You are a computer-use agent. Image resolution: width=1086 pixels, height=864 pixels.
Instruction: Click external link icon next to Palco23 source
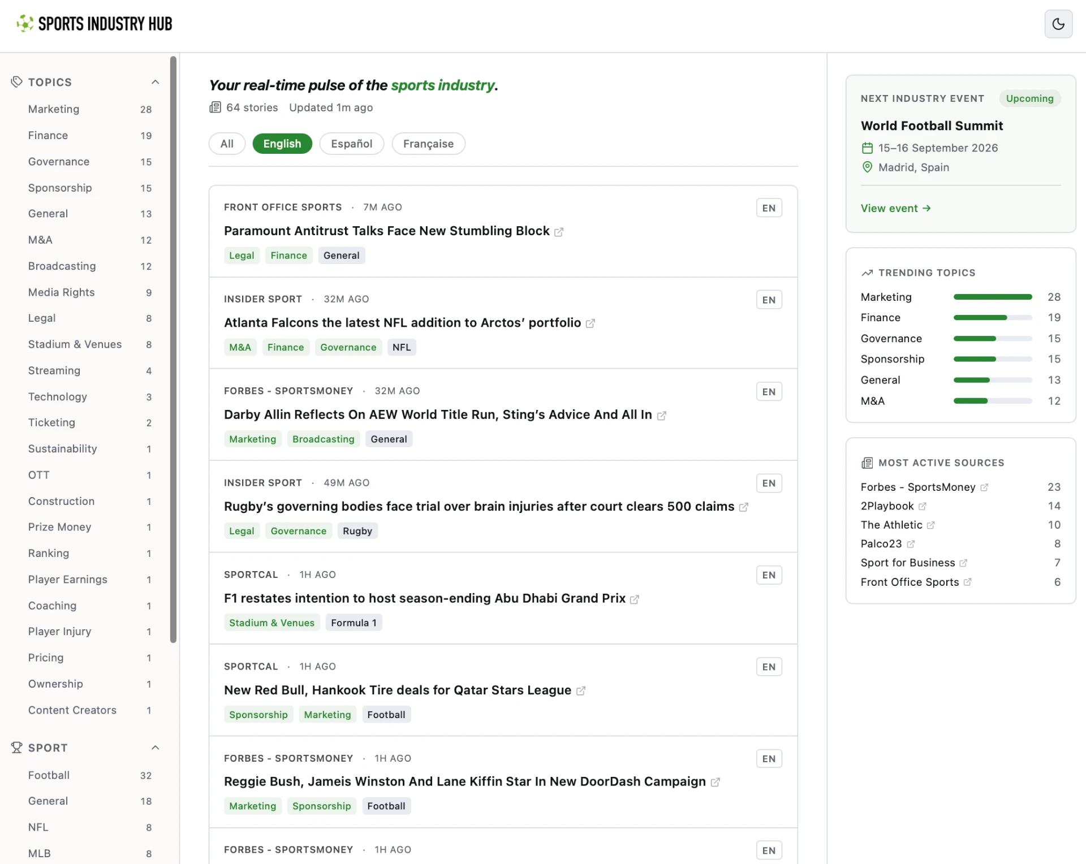click(x=911, y=544)
